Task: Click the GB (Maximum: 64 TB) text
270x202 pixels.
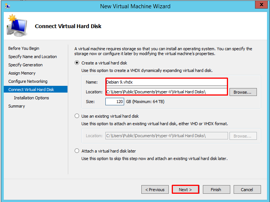Action: 145,102
